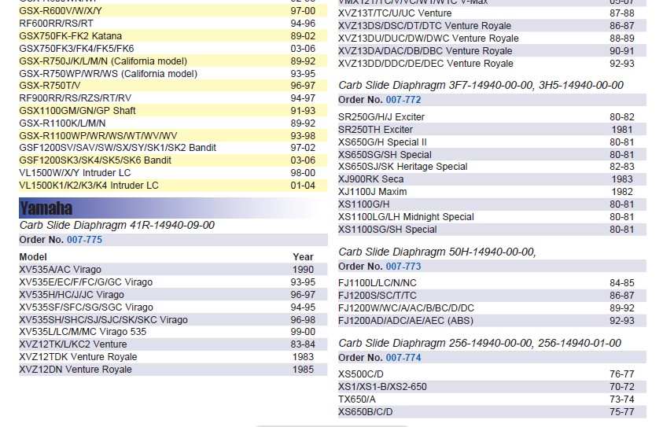Click XS1100LG/LH Midnight Special text
This screenshot has width=663, height=427.
tap(406, 217)
